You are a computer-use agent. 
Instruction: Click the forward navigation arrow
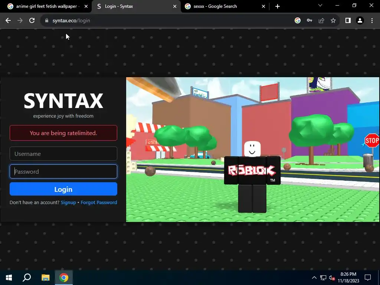[20, 21]
